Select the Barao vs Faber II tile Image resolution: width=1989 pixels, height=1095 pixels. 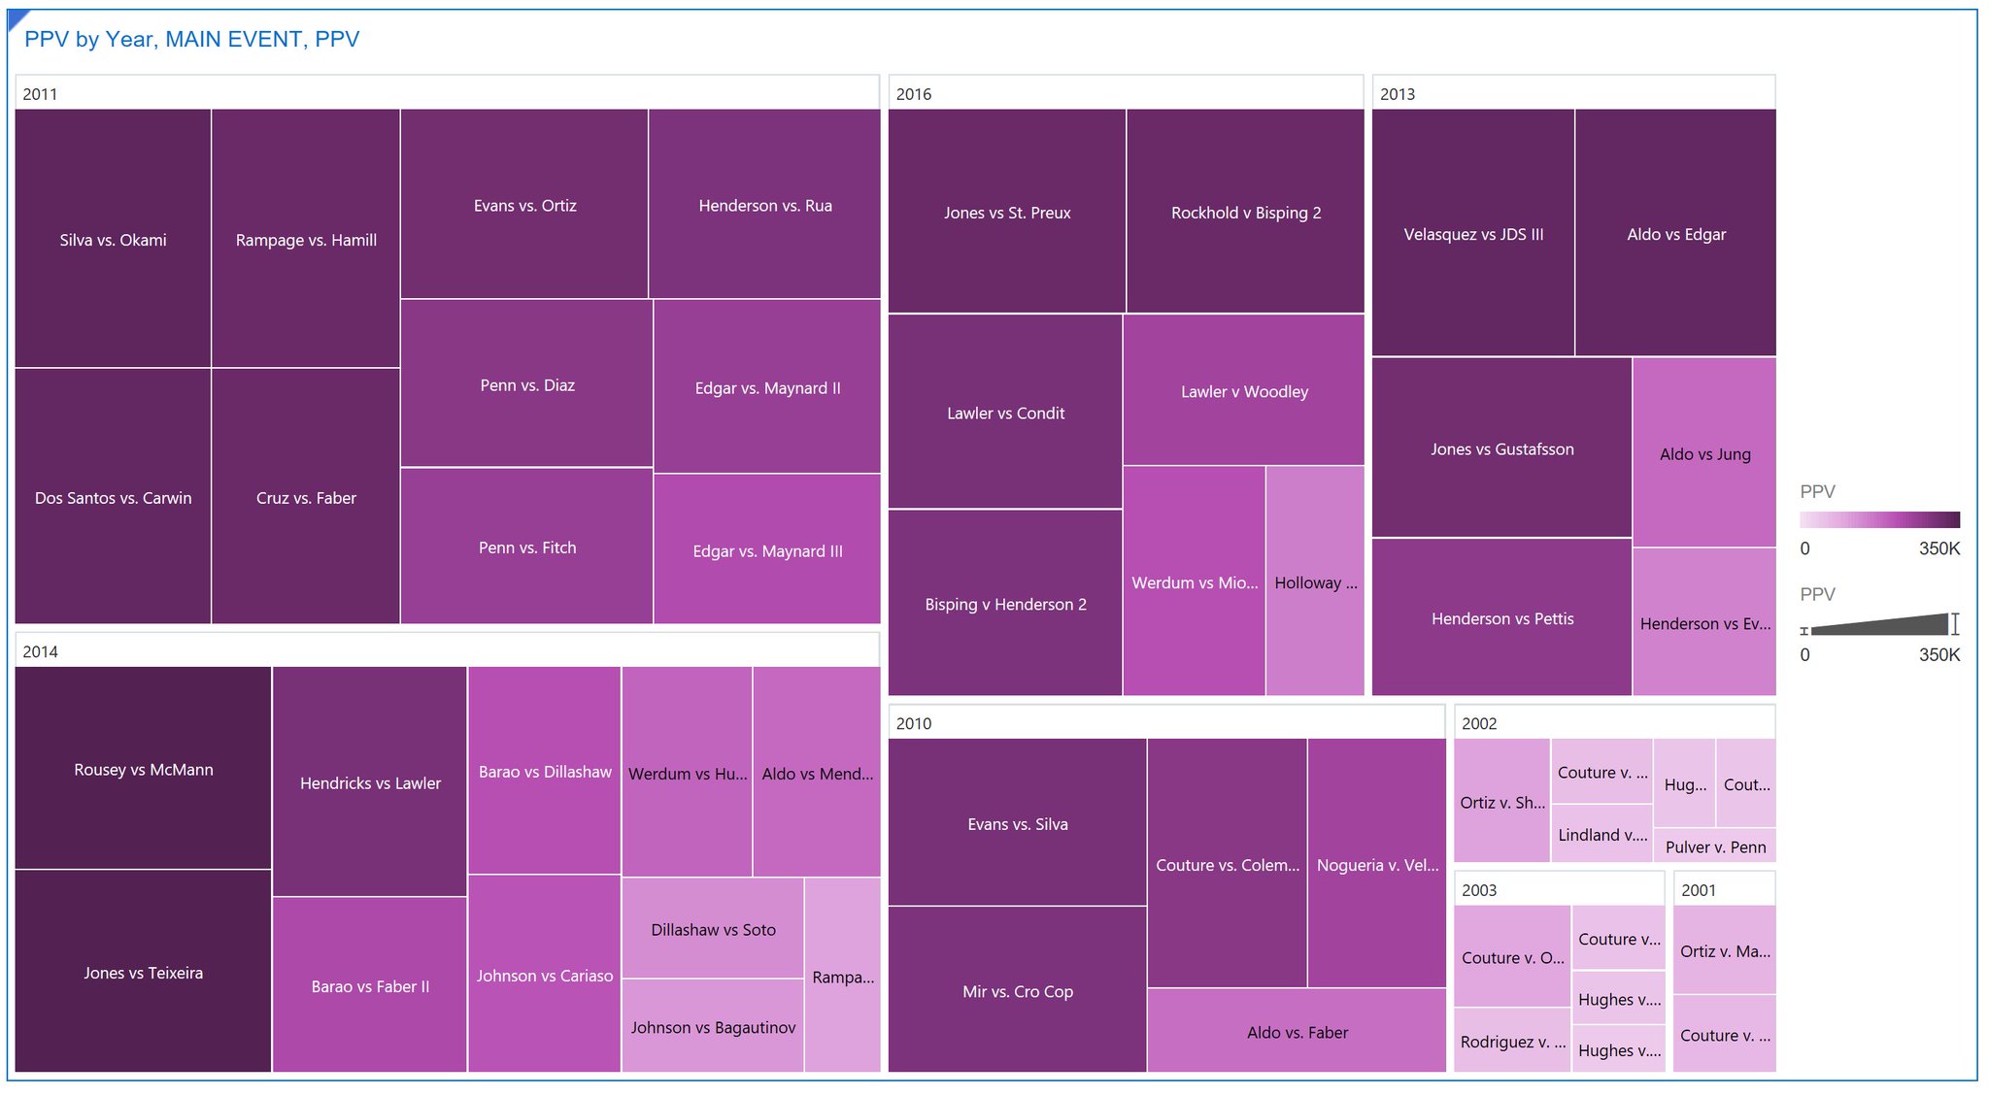coord(370,984)
